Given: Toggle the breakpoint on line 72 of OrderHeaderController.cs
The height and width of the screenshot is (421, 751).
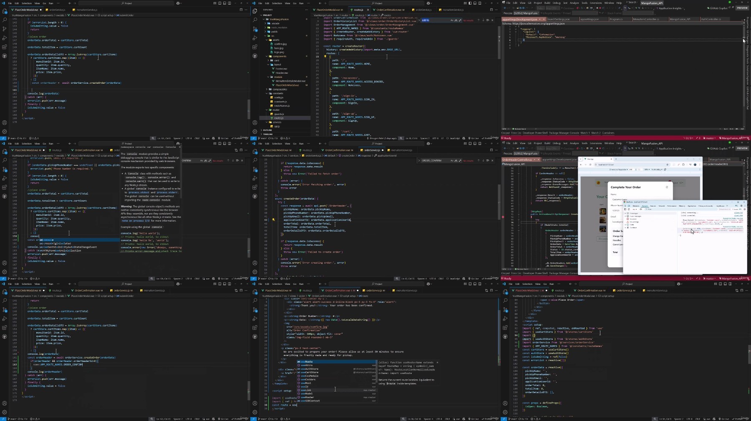Looking at the screenshot, I should [503, 217].
